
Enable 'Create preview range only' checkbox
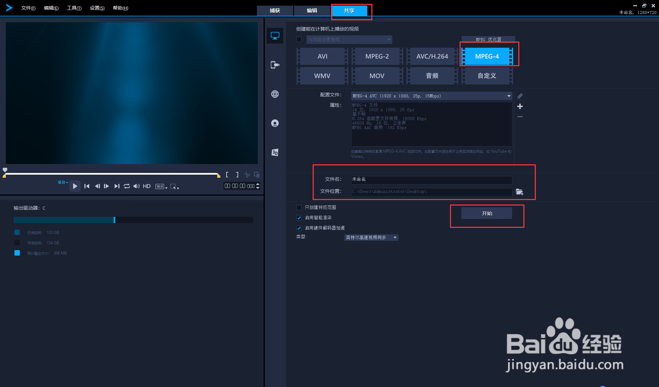299,208
